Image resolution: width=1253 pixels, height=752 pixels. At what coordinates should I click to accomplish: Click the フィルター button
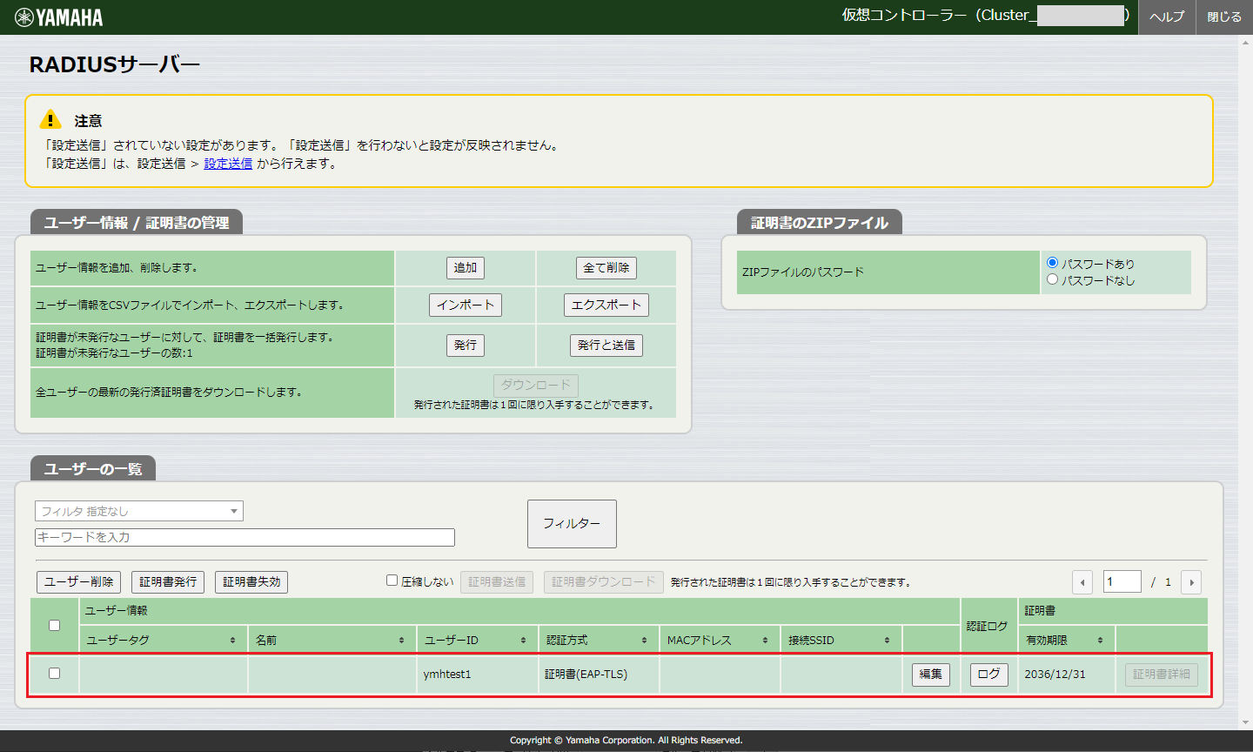[x=572, y=524]
